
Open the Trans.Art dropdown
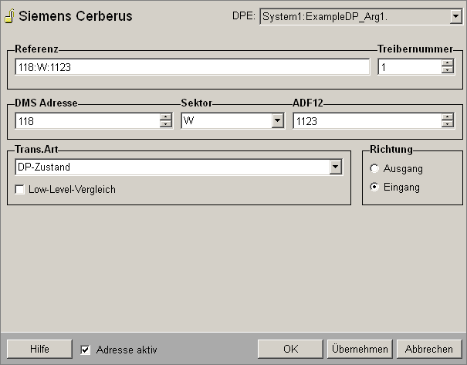point(335,167)
